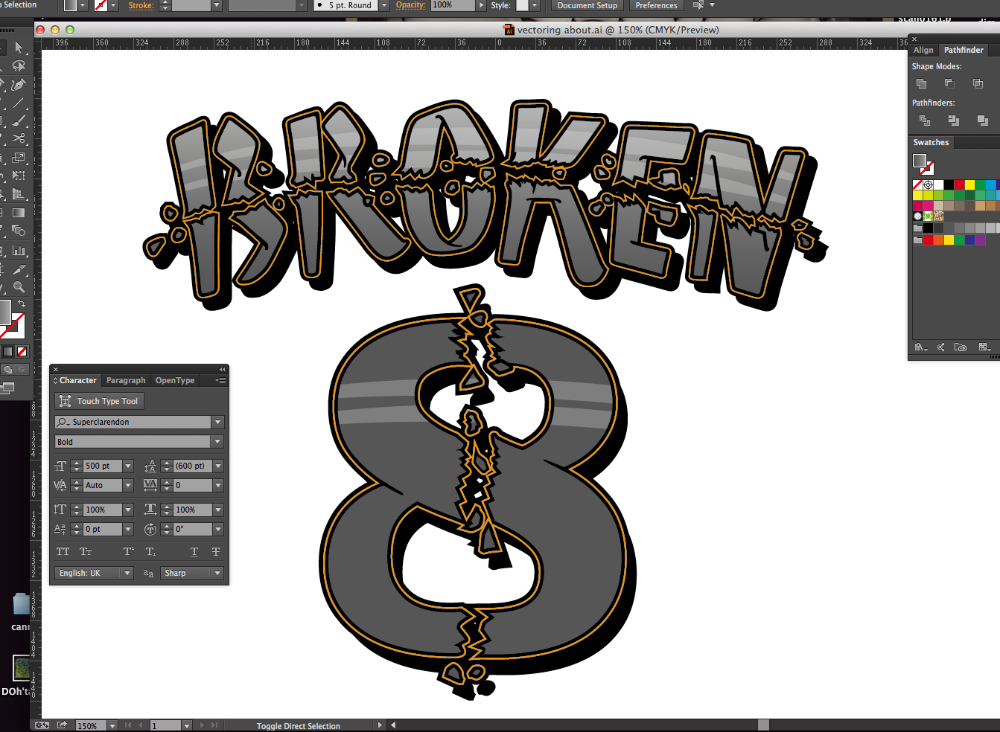Select the Scale tool

19,158
